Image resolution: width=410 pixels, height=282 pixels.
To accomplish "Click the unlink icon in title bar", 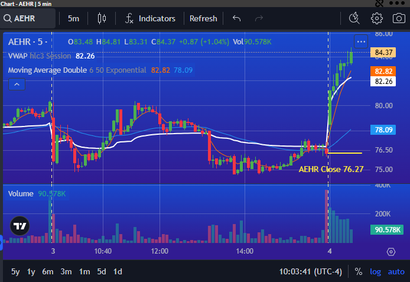I will (x=379, y=3).
